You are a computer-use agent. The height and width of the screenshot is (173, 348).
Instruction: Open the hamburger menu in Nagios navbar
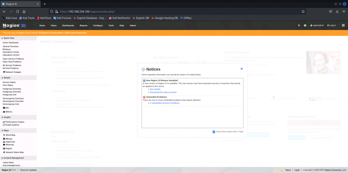343,25
